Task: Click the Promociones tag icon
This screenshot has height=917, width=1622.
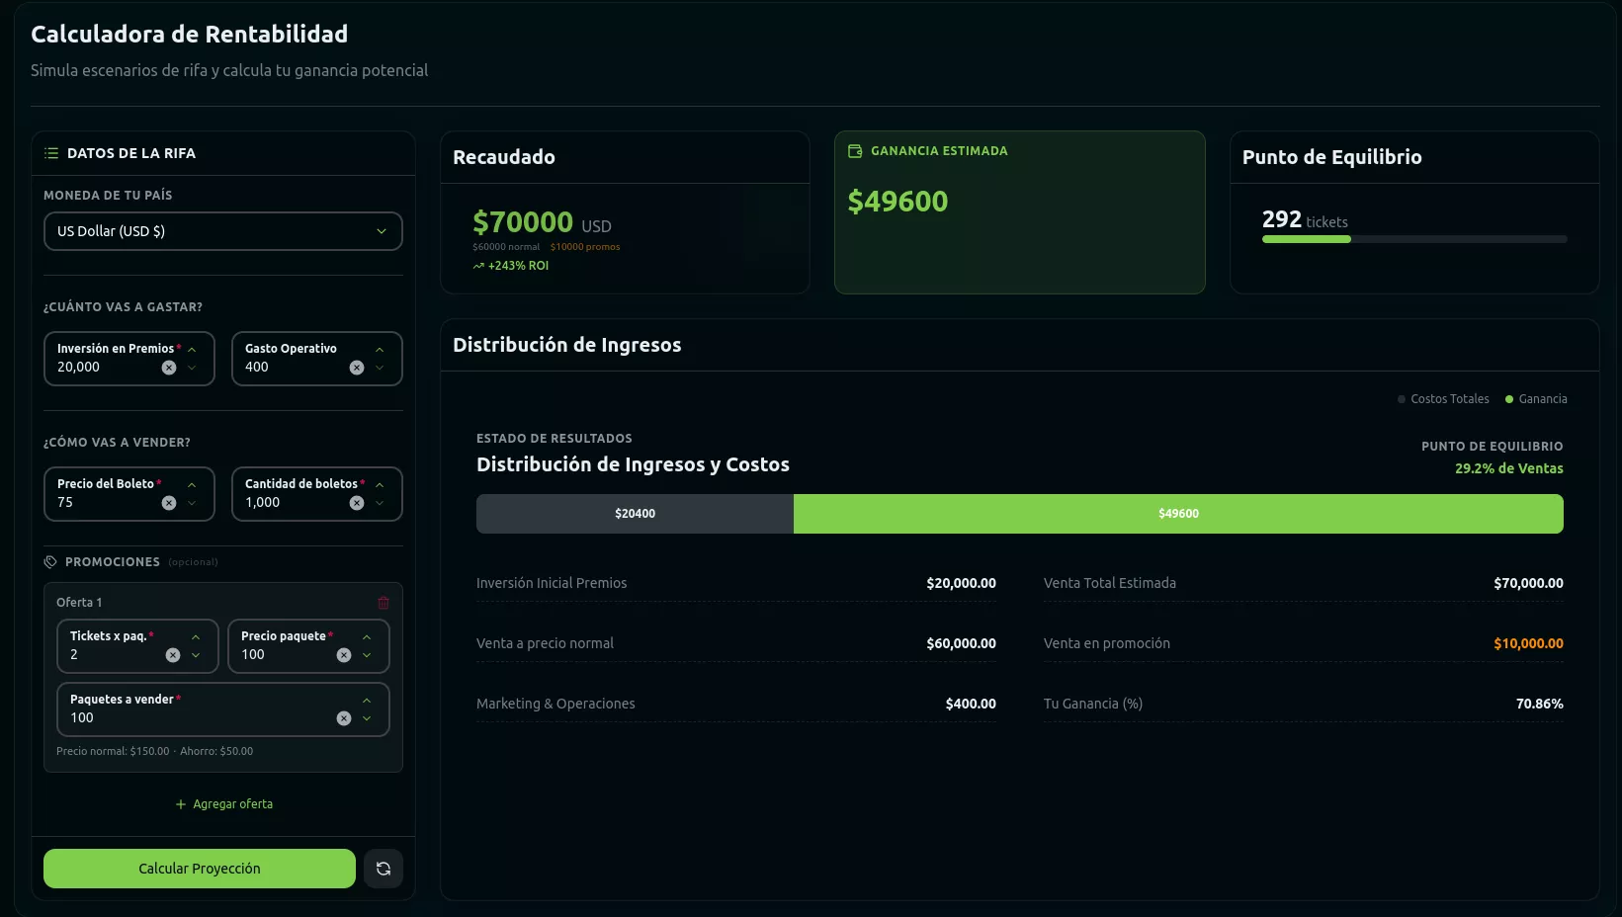Action: [50, 562]
